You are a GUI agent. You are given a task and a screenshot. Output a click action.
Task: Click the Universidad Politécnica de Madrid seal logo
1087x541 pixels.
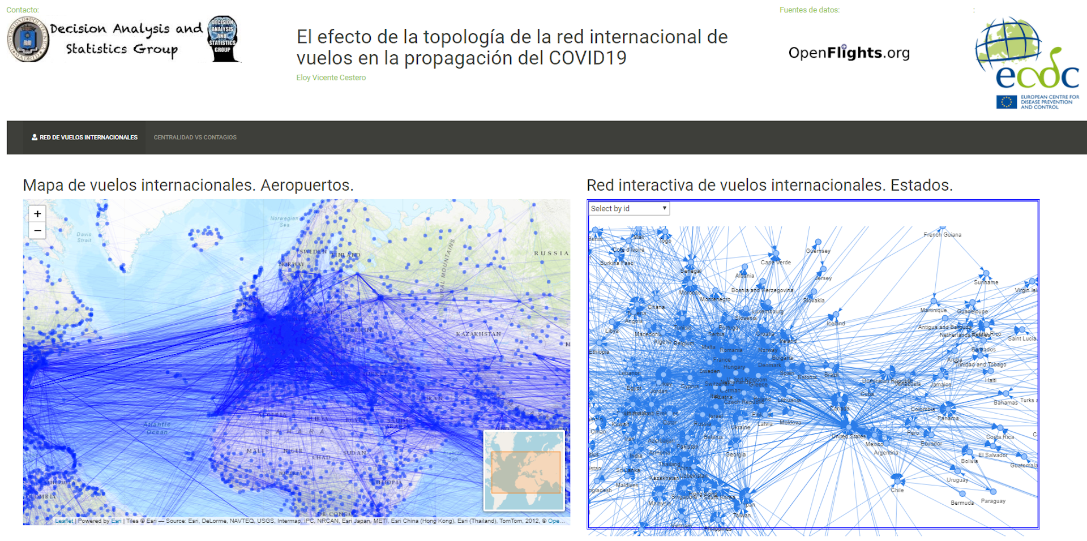coord(27,40)
